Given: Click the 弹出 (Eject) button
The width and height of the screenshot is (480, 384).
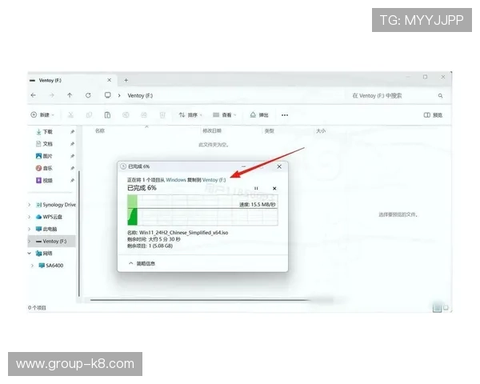Looking at the screenshot, I should tap(259, 115).
